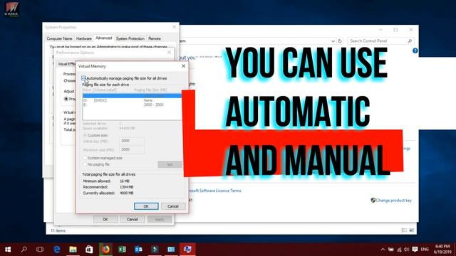The width and height of the screenshot is (456, 256).
Task: Open the Microsoft Software Licence Terms link
Action: point(214,191)
